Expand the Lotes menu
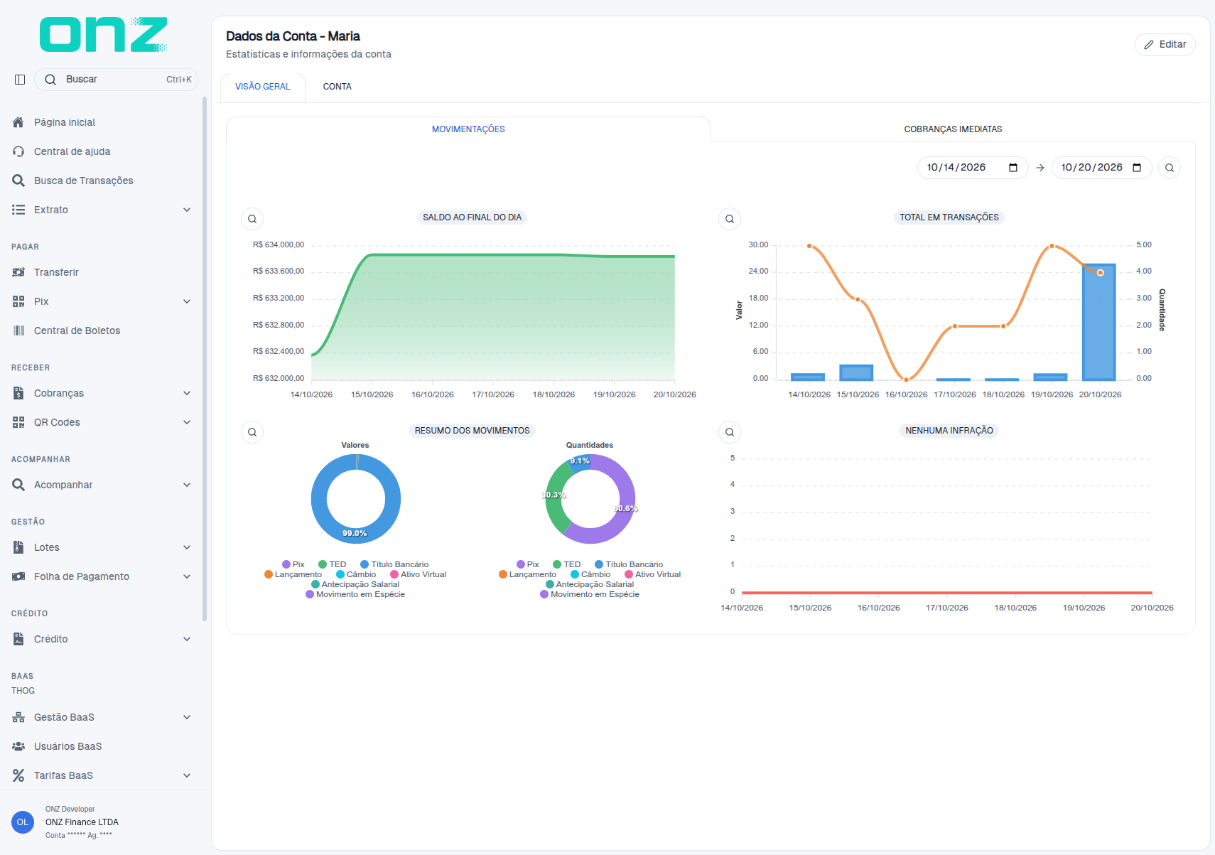1215x855 pixels. click(x=187, y=547)
